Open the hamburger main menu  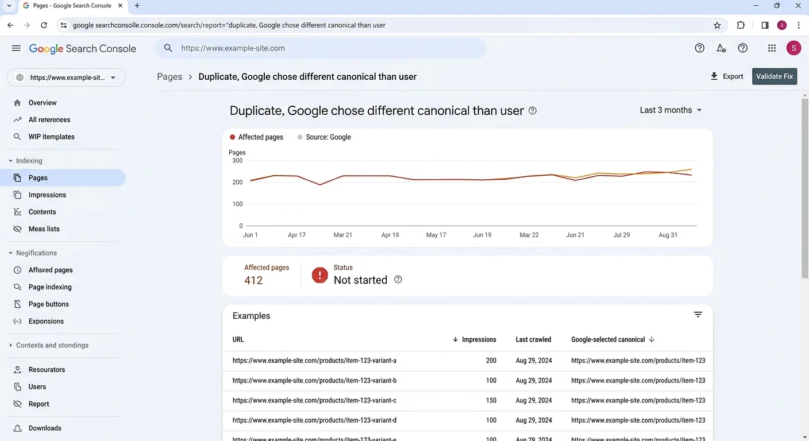pyautogui.click(x=16, y=48)
